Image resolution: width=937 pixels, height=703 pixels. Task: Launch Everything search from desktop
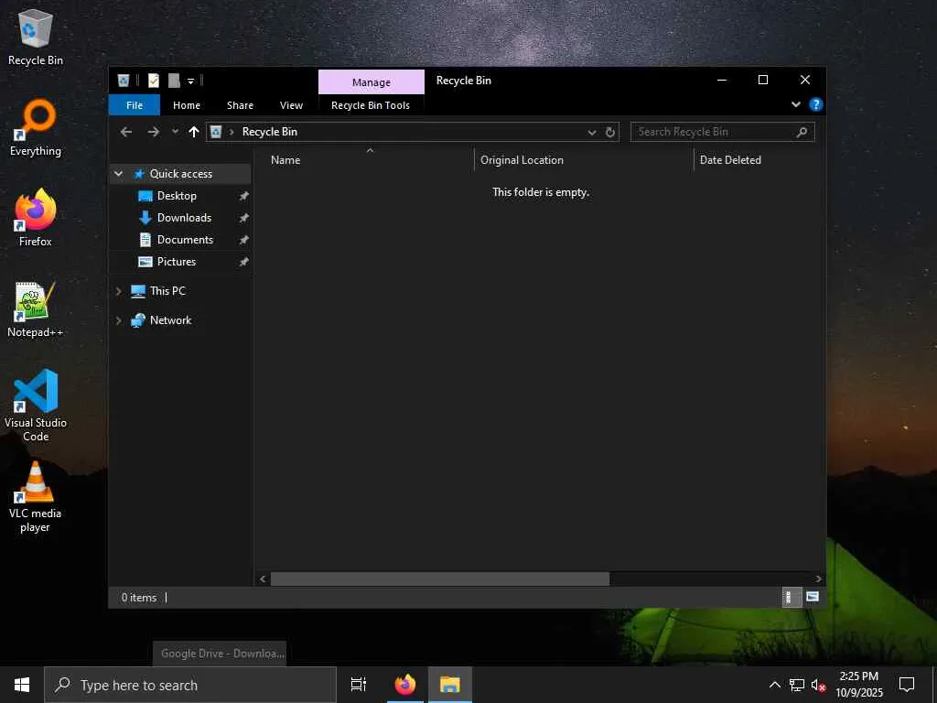pyautogui.click(x=36, y=128)
